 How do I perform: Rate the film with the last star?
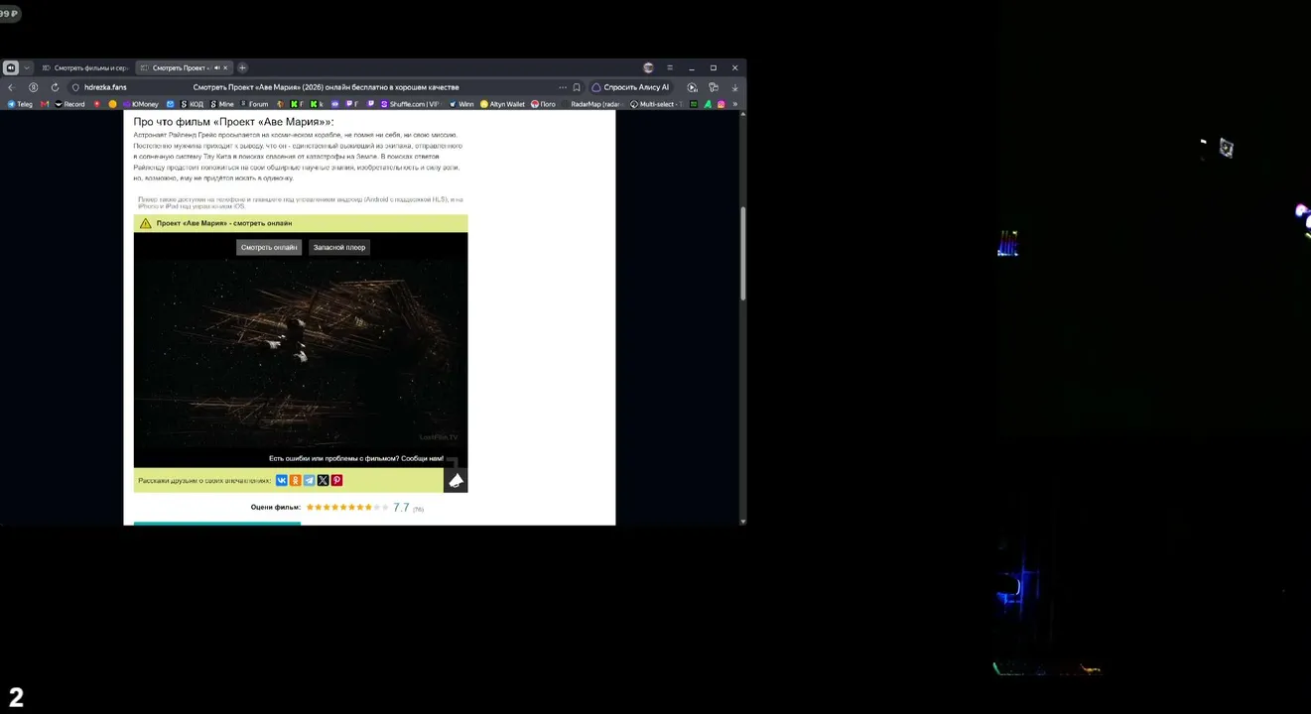click(385, 507)
